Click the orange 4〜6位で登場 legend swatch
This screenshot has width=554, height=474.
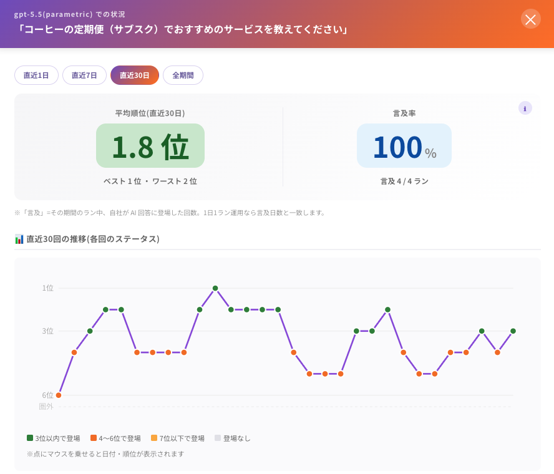94,438
